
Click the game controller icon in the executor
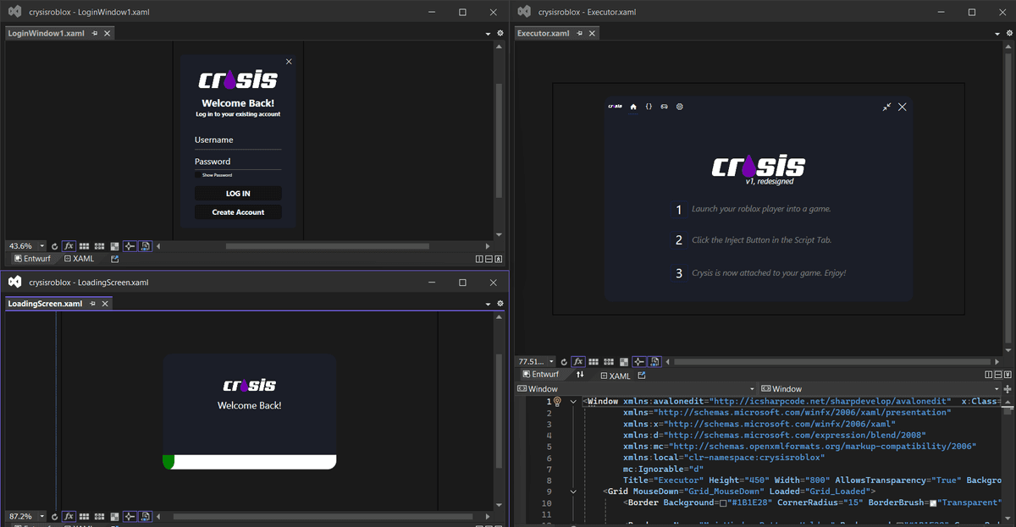[664, 107]
